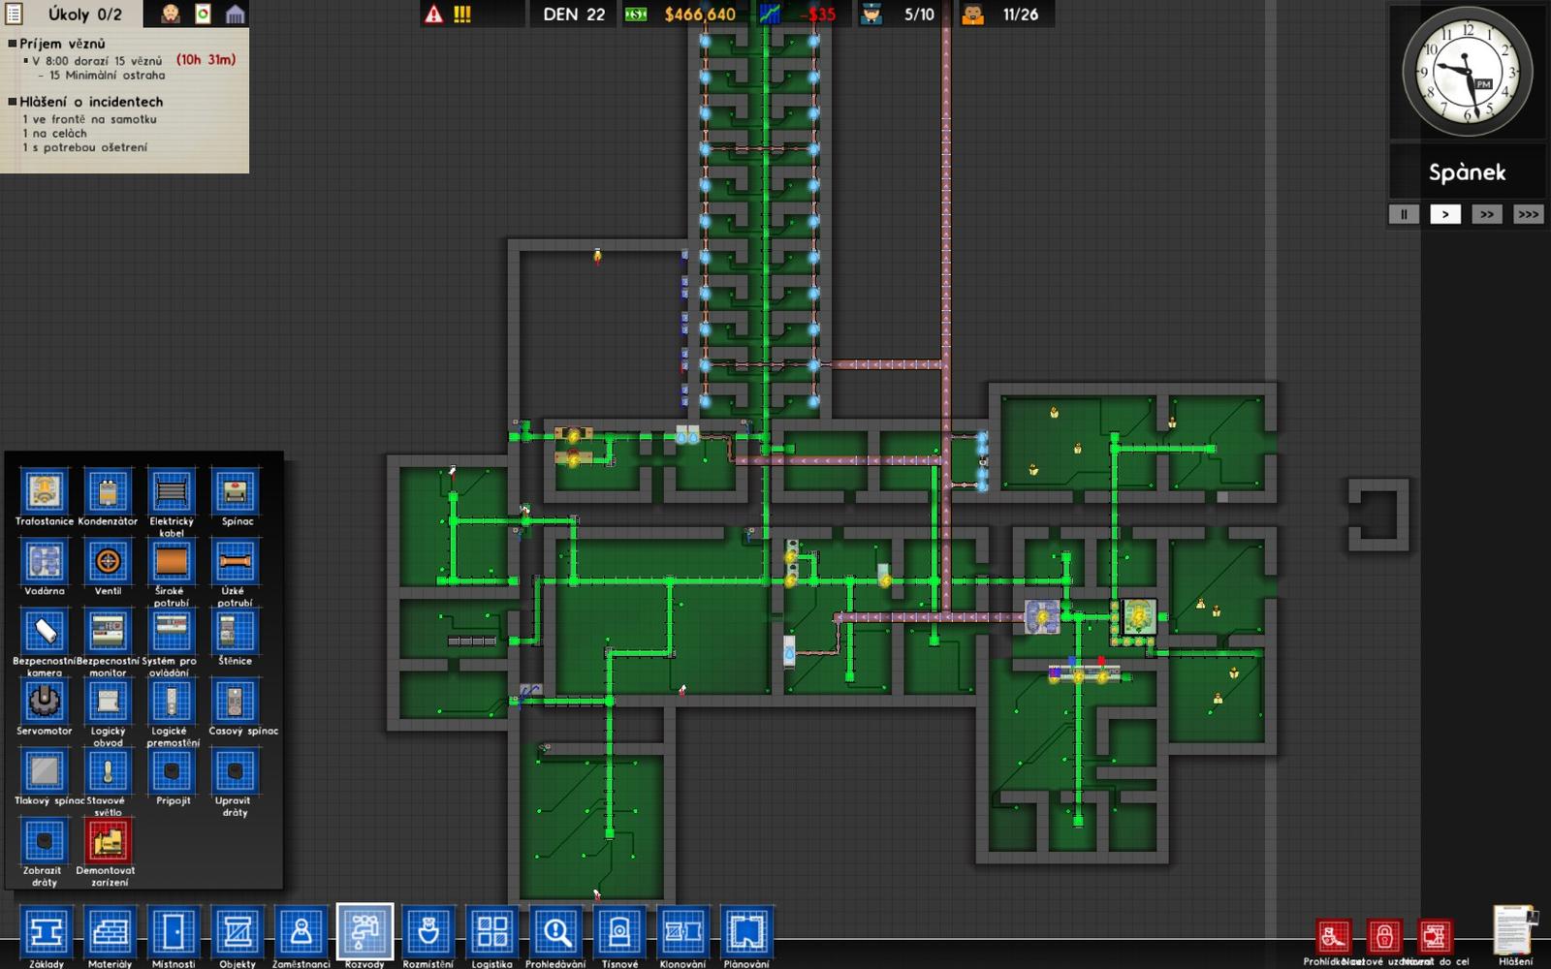Pick the Kondenzátor item
The width and height of the screenshot is (1551, 969).
(x=108, y=491)
